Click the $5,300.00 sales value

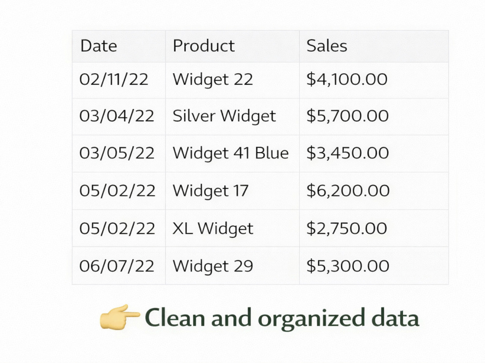click(348, 266)
